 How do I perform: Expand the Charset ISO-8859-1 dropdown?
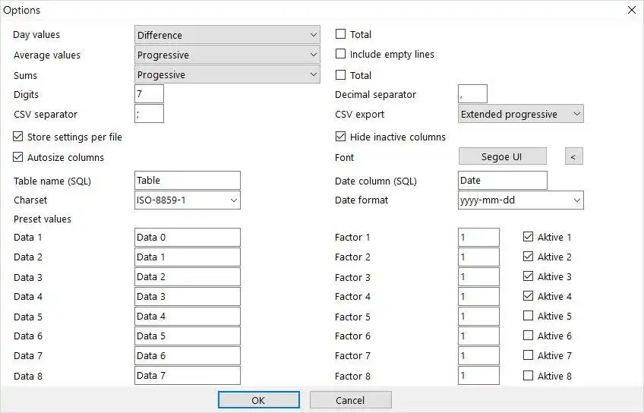[187, 200]
